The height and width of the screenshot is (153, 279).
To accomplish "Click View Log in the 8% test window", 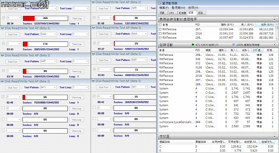I will coord(77,71).
